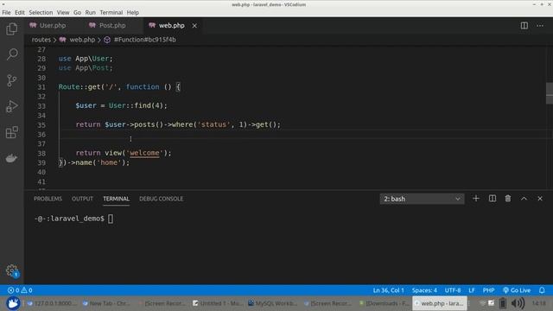
Task: Click 'PHP' language mode selector
Action: [x=488, y=290]
